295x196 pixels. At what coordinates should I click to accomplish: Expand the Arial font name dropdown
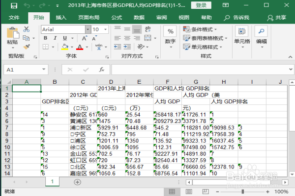coord(88,29)
